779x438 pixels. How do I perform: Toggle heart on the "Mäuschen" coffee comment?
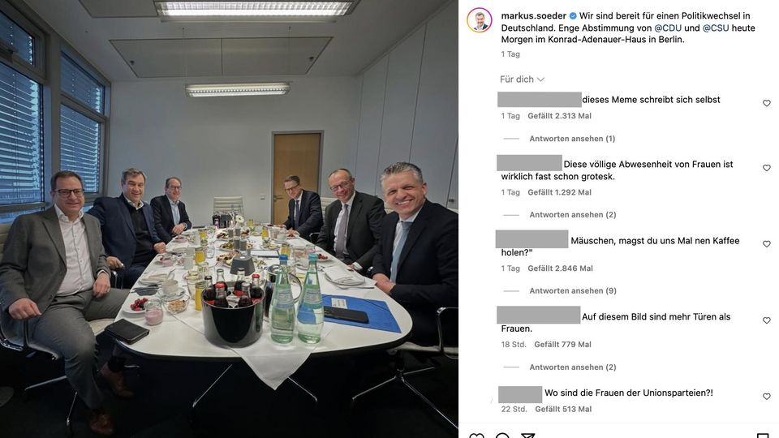pyautogui.click(x=767, y=244)
